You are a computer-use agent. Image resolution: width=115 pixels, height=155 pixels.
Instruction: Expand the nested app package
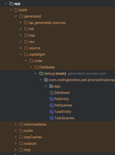(x=46, y=86)
